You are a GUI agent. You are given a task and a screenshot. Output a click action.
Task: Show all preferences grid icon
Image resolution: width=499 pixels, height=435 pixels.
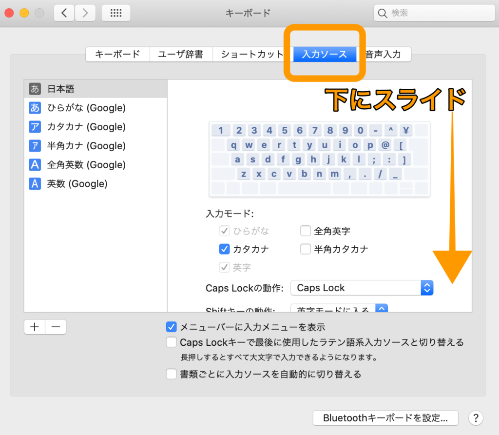[116, 13]
